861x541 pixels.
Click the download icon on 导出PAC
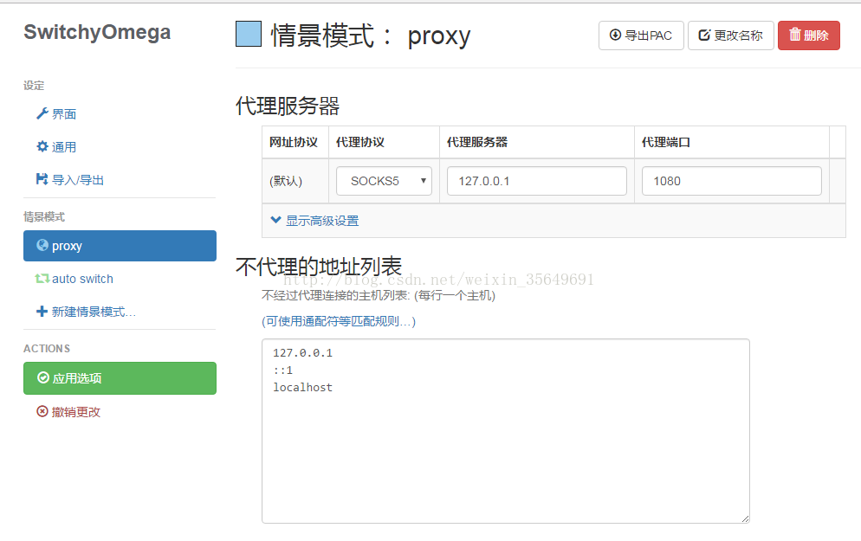tap(616, 35)
